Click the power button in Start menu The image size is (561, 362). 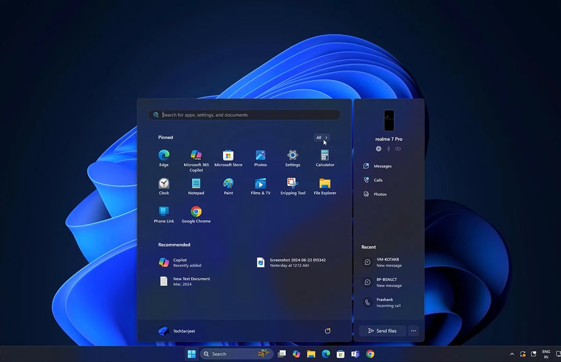coord(327,331)
